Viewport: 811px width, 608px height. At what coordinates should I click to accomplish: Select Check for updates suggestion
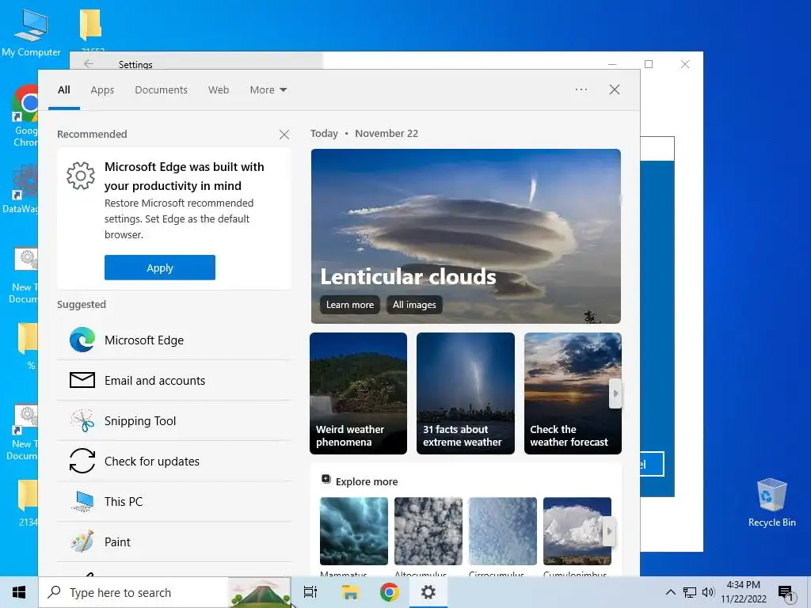tap(173, 462)
